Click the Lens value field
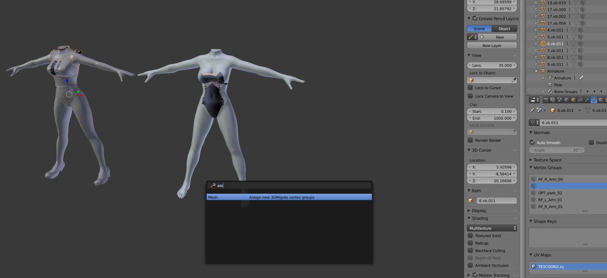This screenshot has height=278, width=607. click(x=492, y=65)
